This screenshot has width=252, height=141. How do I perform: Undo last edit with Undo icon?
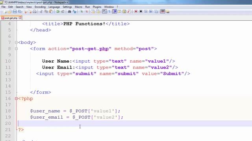[58, 11]
